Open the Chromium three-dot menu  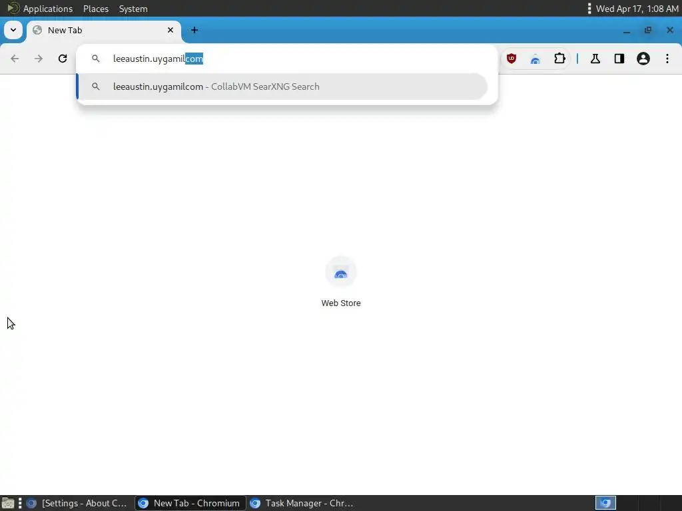tap(667, 59)
